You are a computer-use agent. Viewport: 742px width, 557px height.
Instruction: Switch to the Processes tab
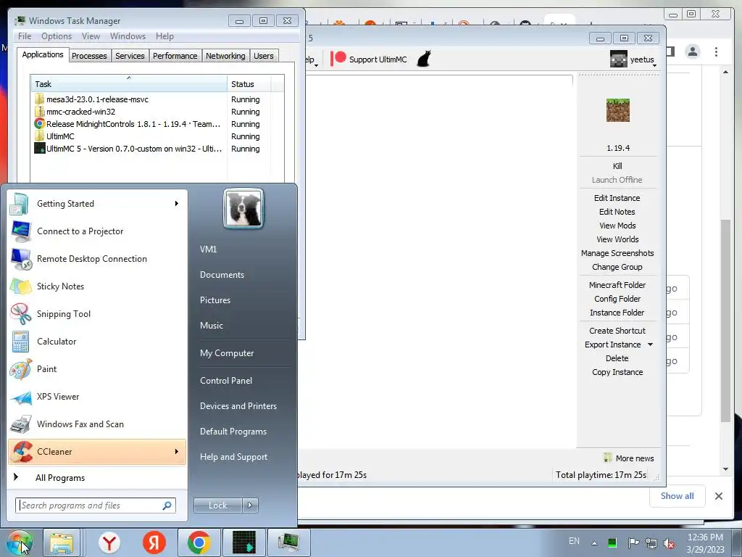pos(89,56)
